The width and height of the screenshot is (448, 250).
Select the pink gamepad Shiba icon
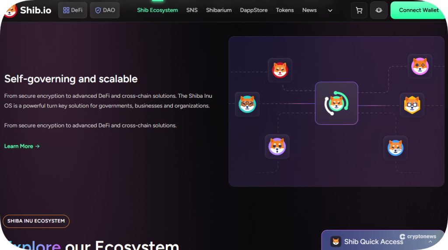420,66
